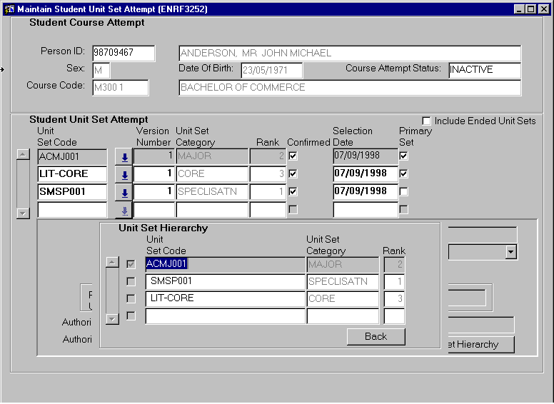
Task: Click the Person ID input field
Action: coord(123,54)
